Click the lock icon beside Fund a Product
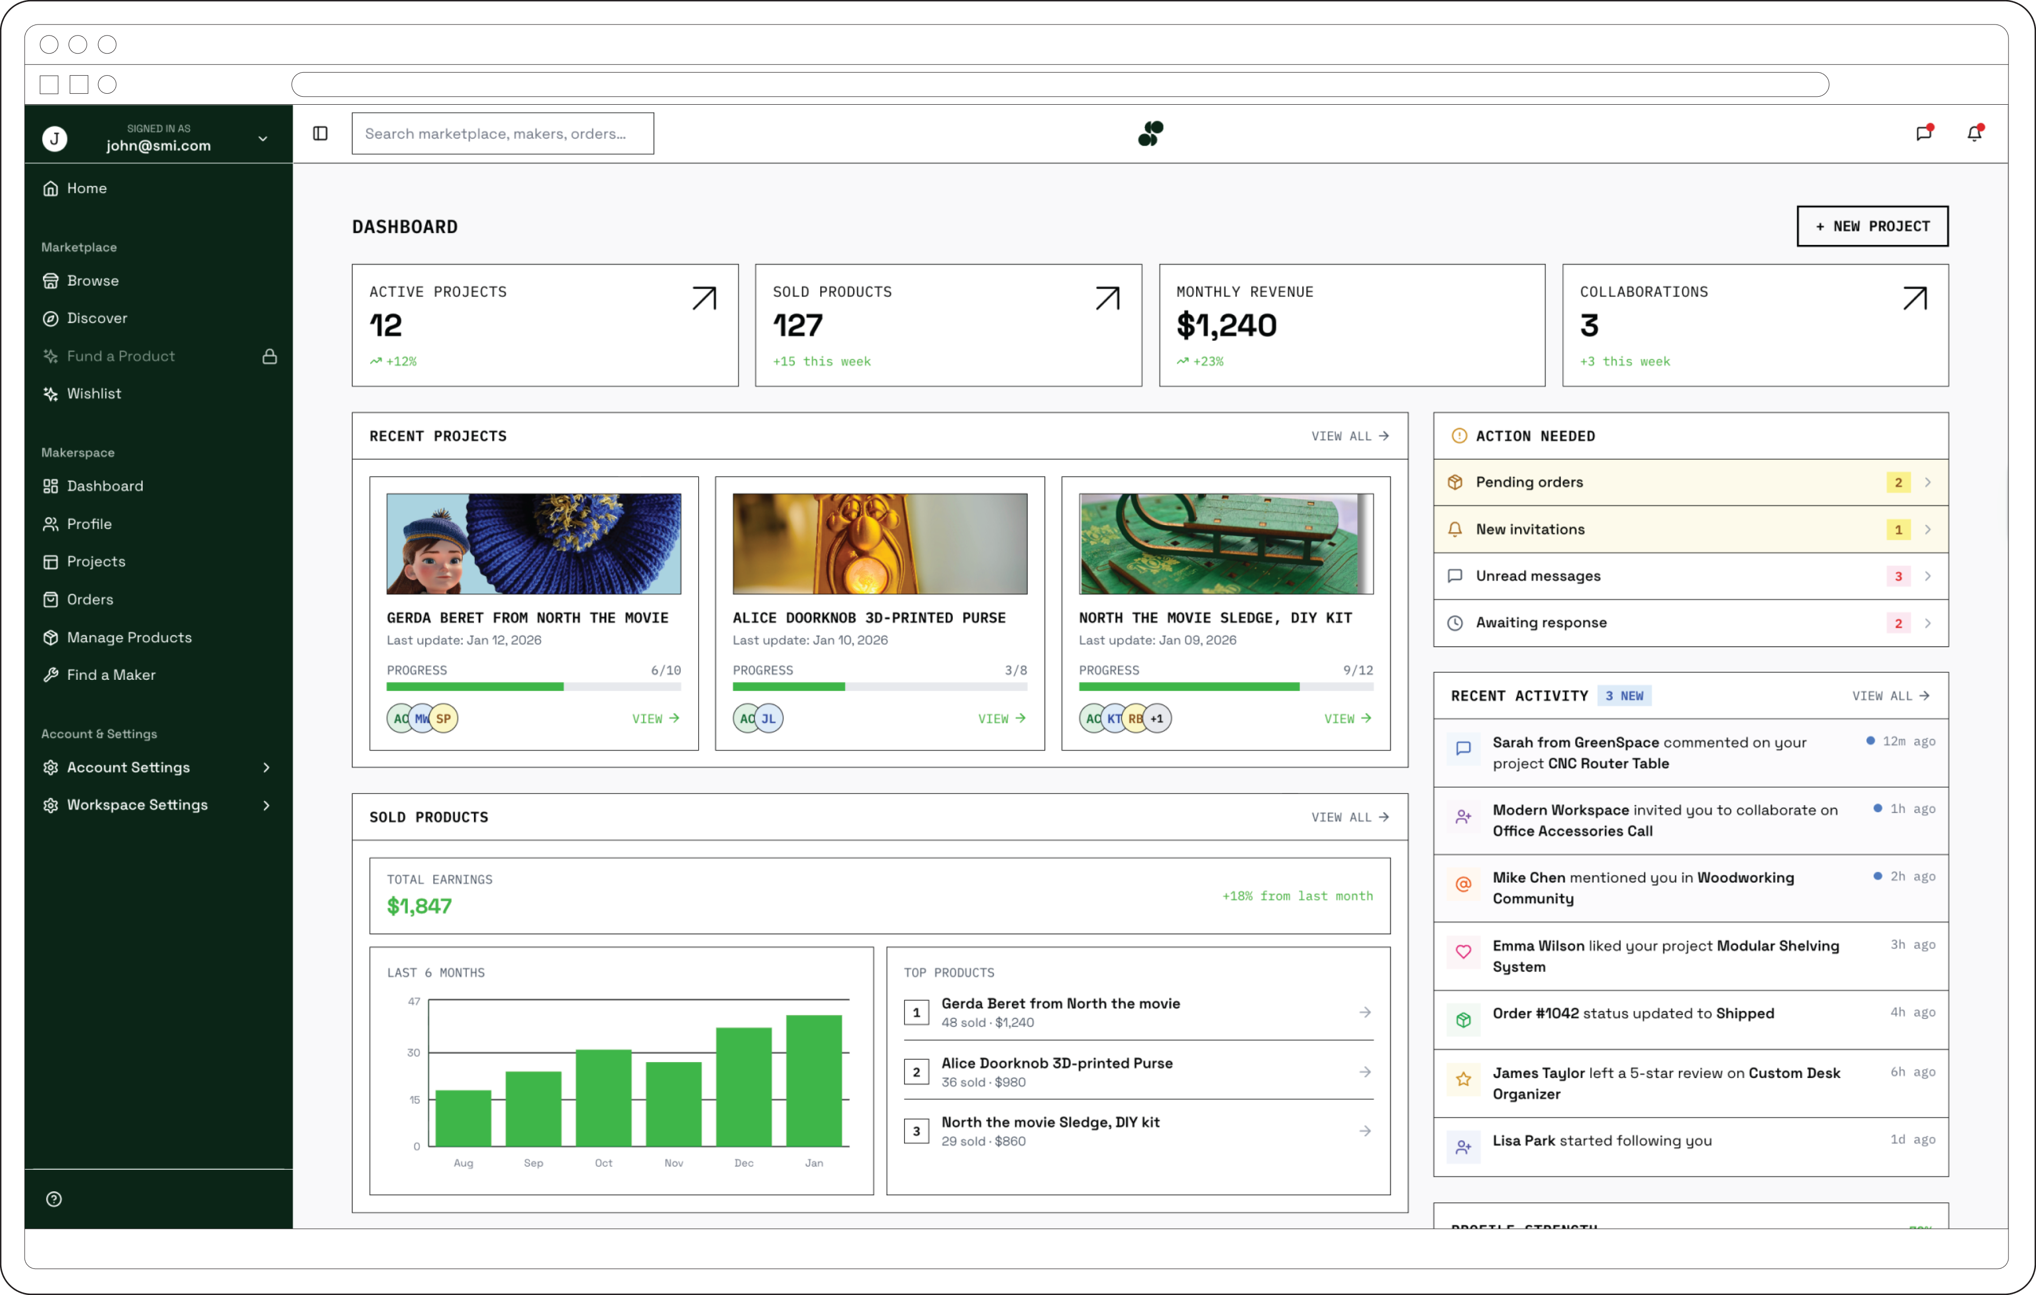This screenshot has width=2036, height=1295. coord(270,356)
